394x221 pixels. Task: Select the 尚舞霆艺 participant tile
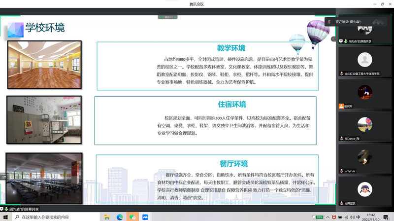(364, 190)
